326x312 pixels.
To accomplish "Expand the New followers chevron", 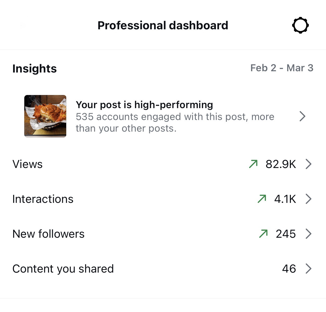I will [x=309, y=234].
